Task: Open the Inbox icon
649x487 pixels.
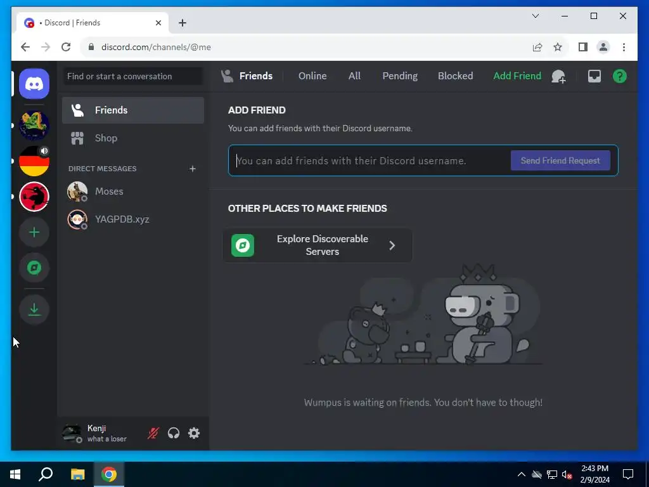Action: [x=594, y=76]
